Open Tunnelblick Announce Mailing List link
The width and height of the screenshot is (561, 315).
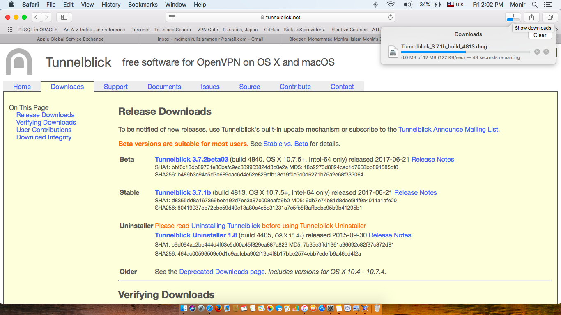tap(448, 129)
